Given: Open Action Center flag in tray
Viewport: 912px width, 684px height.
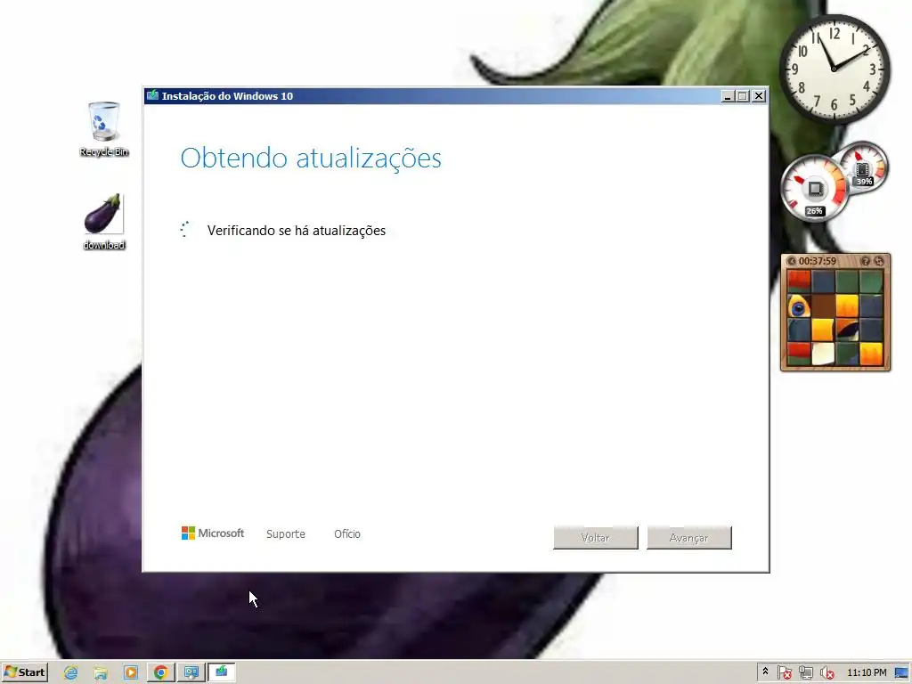Looking at the screenshot, I should [x=784, y=673].
